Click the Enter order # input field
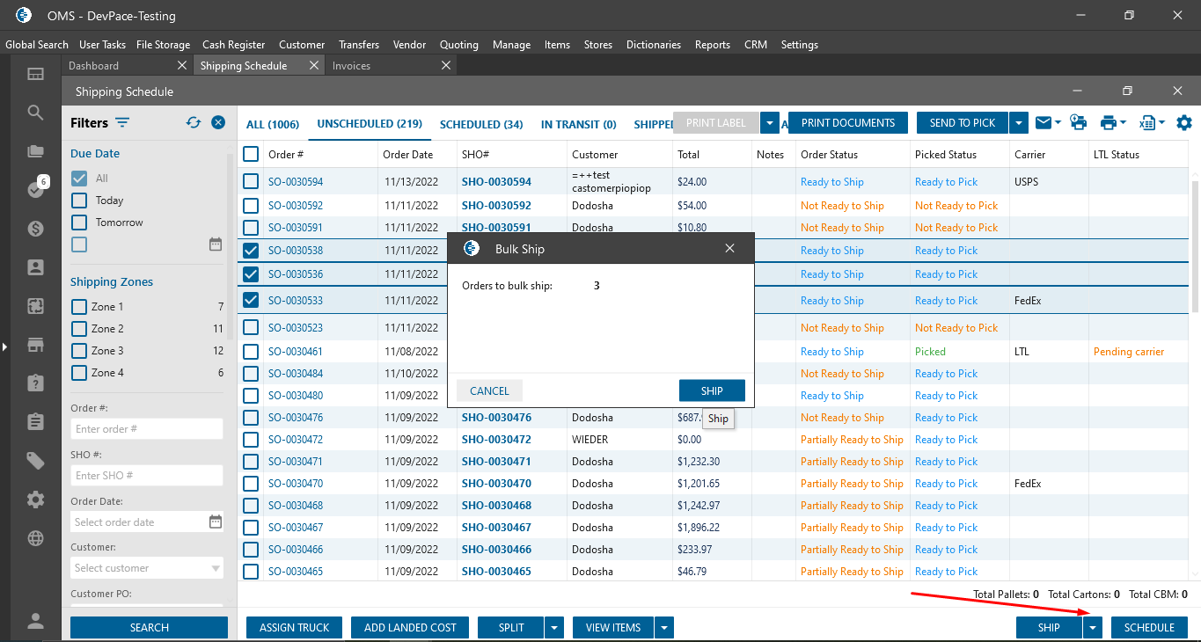 [x=146, y=429]
